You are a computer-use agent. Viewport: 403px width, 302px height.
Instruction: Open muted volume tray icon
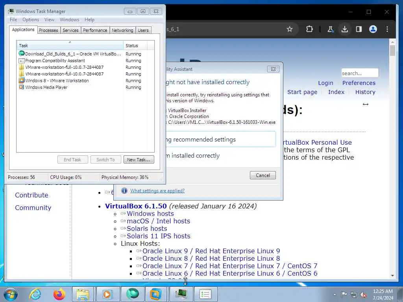363,295
